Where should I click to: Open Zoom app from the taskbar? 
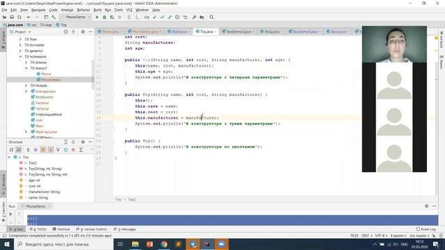221,244
